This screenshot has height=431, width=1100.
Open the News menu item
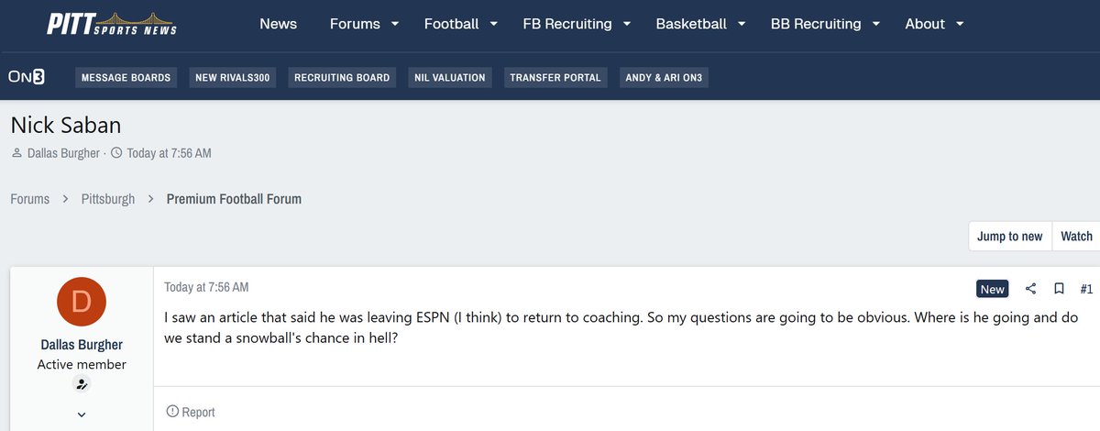pyautogui.click(x=278, y=25)
